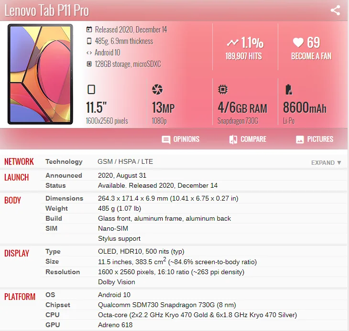Click the GSM / HSPA / LTE value
The image size is (349, 331).
[x=125, y=161]
